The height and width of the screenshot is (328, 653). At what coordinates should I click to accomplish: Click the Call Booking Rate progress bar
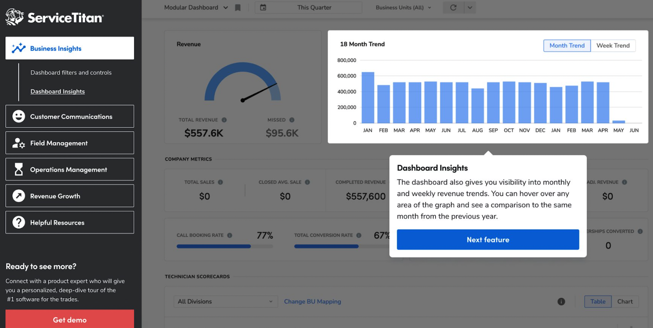click(224, 246)
